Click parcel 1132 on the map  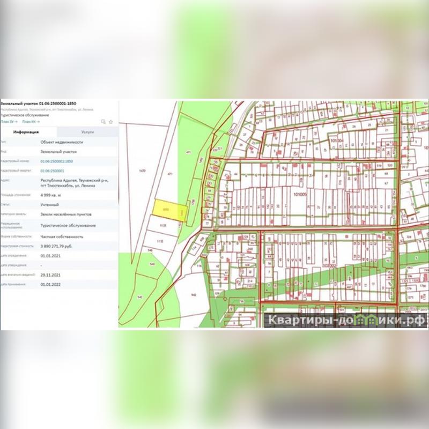click(x=159, y=242)
